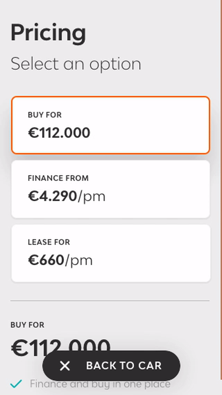Click the teal checkmark icon
Image resolution: width=222 pixels, height=395 pixels.
click(x=16, y=384)
